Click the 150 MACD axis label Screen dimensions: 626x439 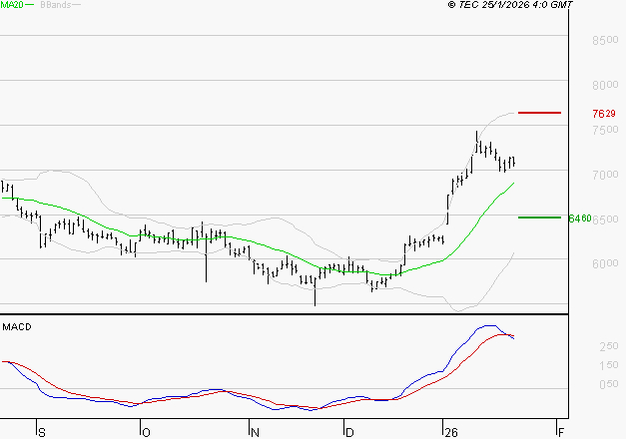(609, 365)
